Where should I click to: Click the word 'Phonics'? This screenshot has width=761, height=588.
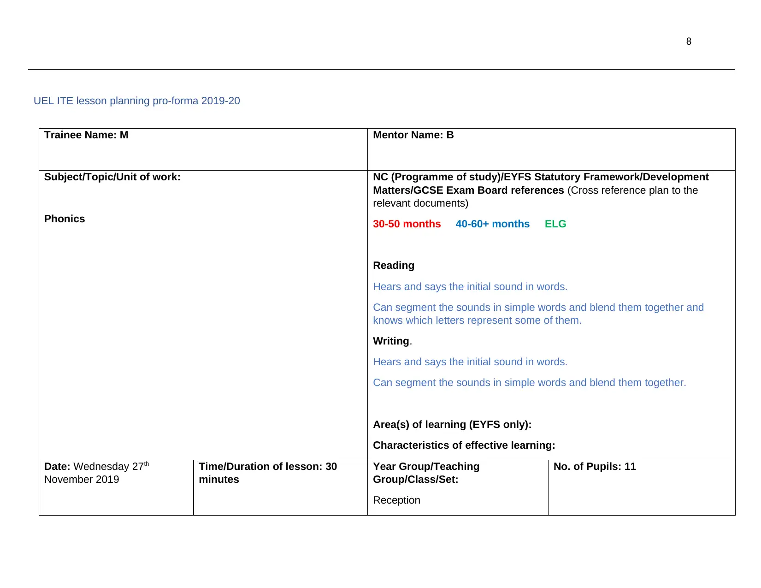65,219
